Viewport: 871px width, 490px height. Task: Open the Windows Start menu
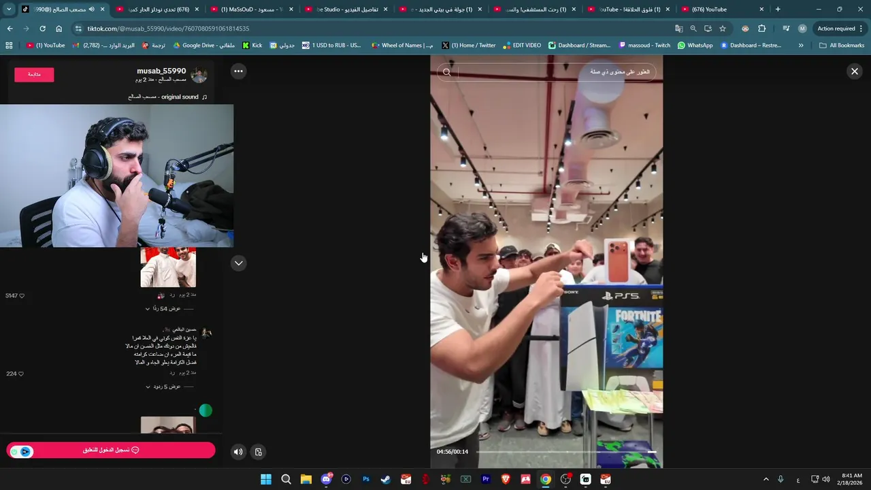pos(266,479)
